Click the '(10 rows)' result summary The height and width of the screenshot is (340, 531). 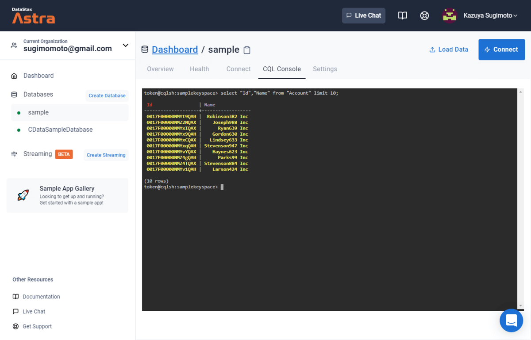[156, 181]
